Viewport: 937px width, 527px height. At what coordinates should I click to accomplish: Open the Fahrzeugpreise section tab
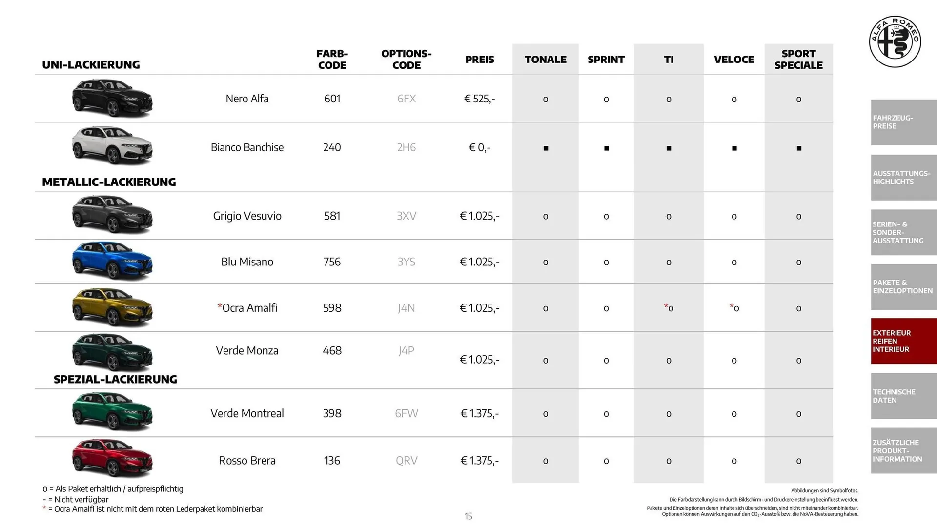click(x=903, y=122)
